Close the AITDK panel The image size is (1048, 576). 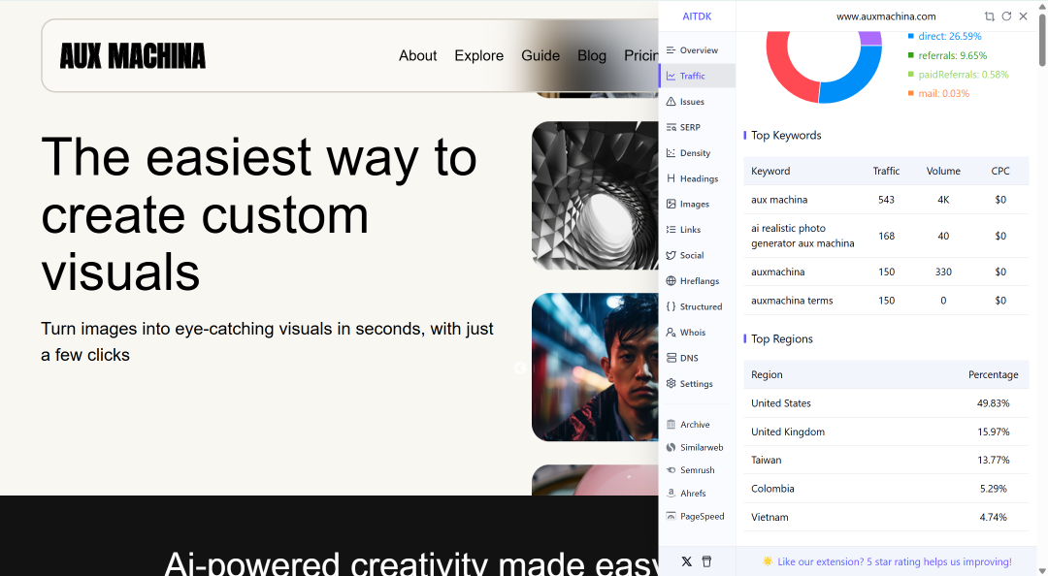point(1024,16)
